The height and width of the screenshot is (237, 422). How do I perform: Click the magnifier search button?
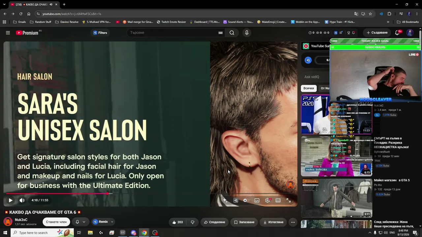click(x=232, y=33)
